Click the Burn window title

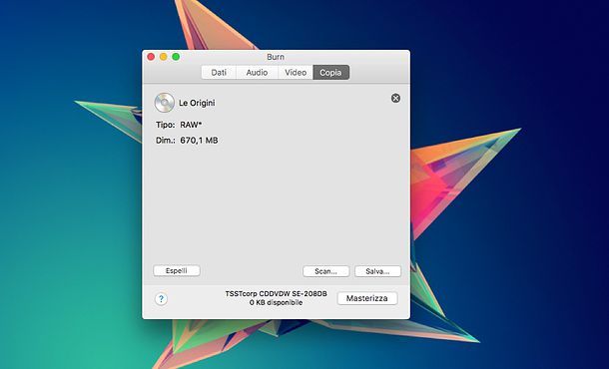(276, 57)
